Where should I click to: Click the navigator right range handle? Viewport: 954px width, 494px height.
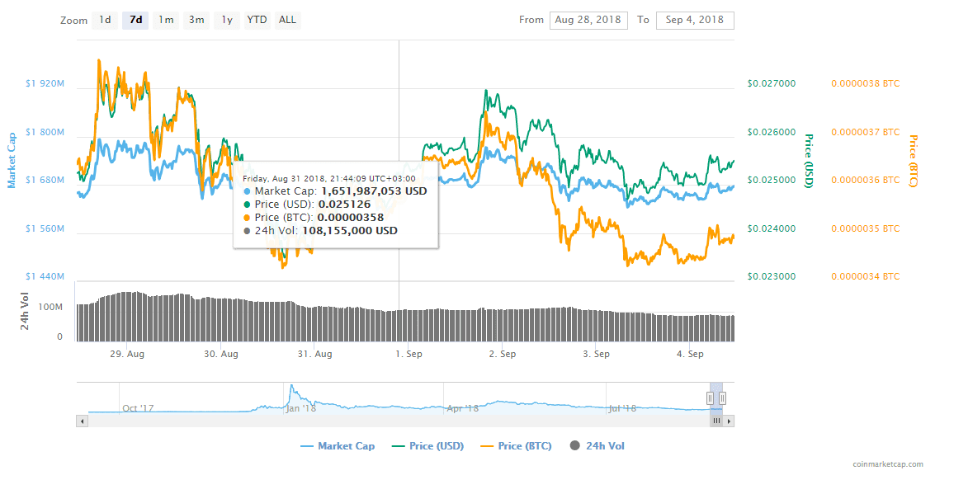722,398
